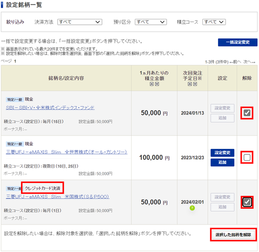Go to next page via 次へ→
This screenshot has width=259, height=252.
[x=249, y=62]
